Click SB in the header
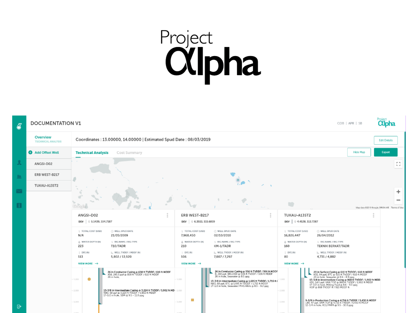Screen dimensions: 418x313 pos(360,123)
